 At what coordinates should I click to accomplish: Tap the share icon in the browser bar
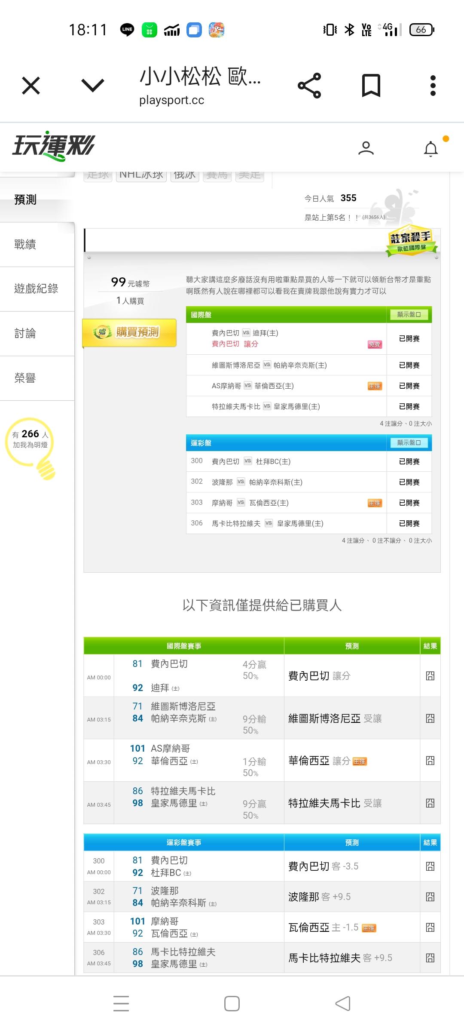click(x=309, y=86)
